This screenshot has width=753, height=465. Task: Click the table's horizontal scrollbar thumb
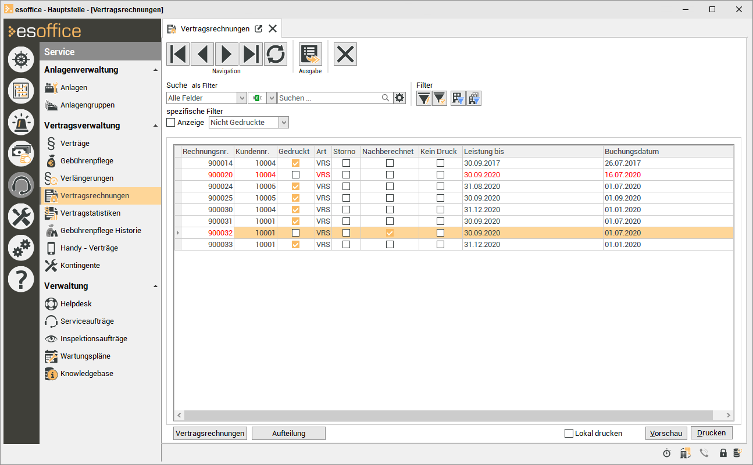point(448,415)
